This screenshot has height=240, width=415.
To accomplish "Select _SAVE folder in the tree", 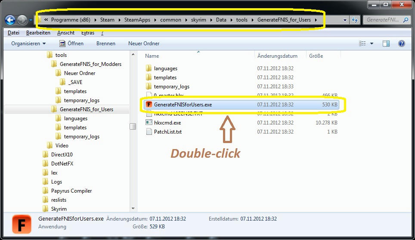I will click(75, 82).
